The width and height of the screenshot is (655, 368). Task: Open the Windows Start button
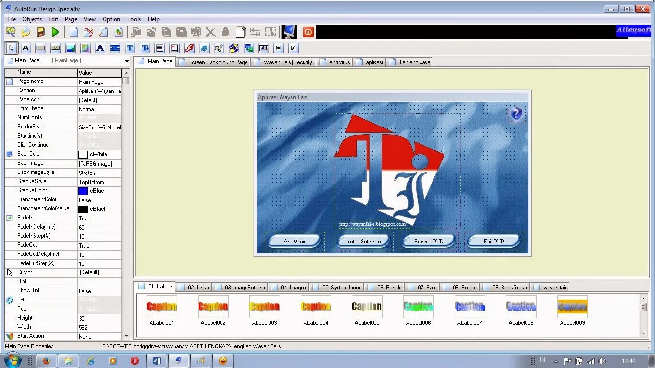click(13, 360)
